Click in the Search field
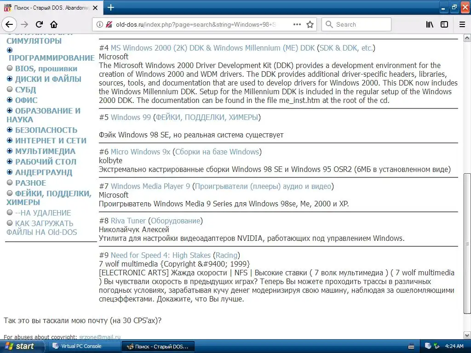This screenshot has height=353, width=471. click(x=356, y=25)
